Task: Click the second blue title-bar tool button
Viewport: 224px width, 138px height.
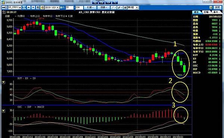Action: (x=102, y=2)
